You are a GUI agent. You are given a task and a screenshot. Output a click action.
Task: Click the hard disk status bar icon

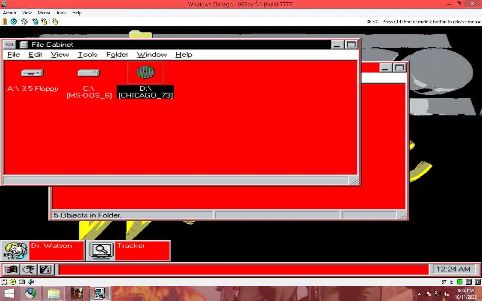(22, 281)
